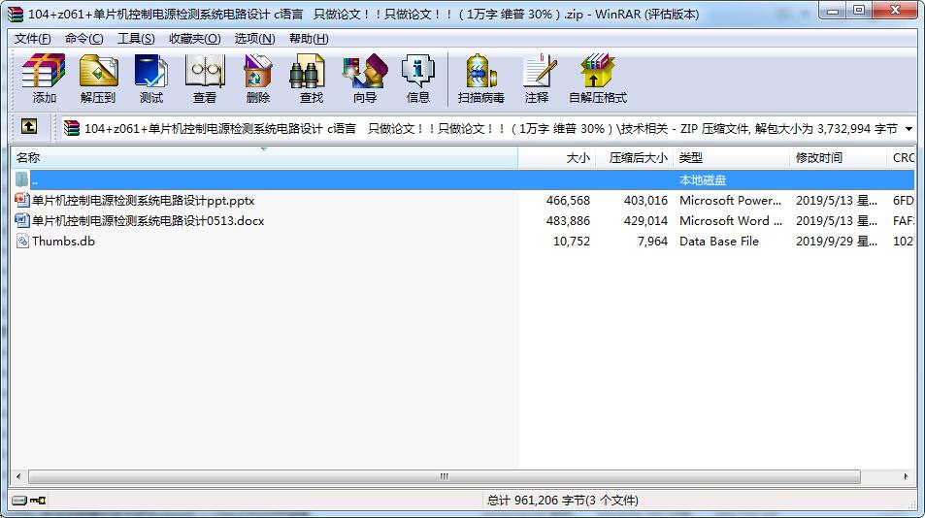Click the horizontal scrollbar thumb

tap(445, 476)
